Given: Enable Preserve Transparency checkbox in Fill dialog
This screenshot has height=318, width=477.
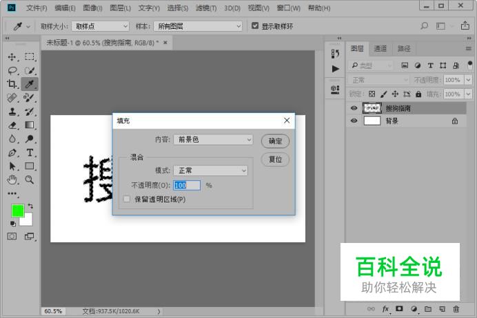Looking at the screenshot, I should 127,199.
